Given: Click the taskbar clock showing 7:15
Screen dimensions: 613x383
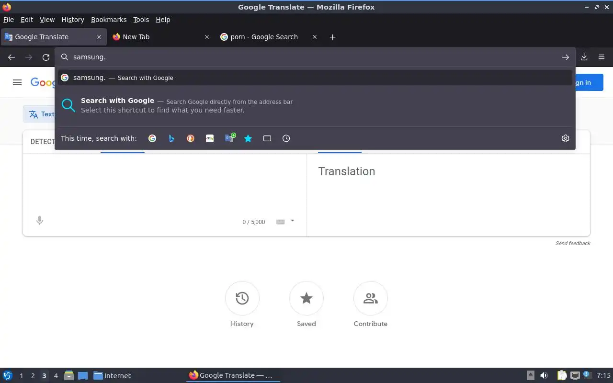Looking at the screenshot, I should coord(604,375).
